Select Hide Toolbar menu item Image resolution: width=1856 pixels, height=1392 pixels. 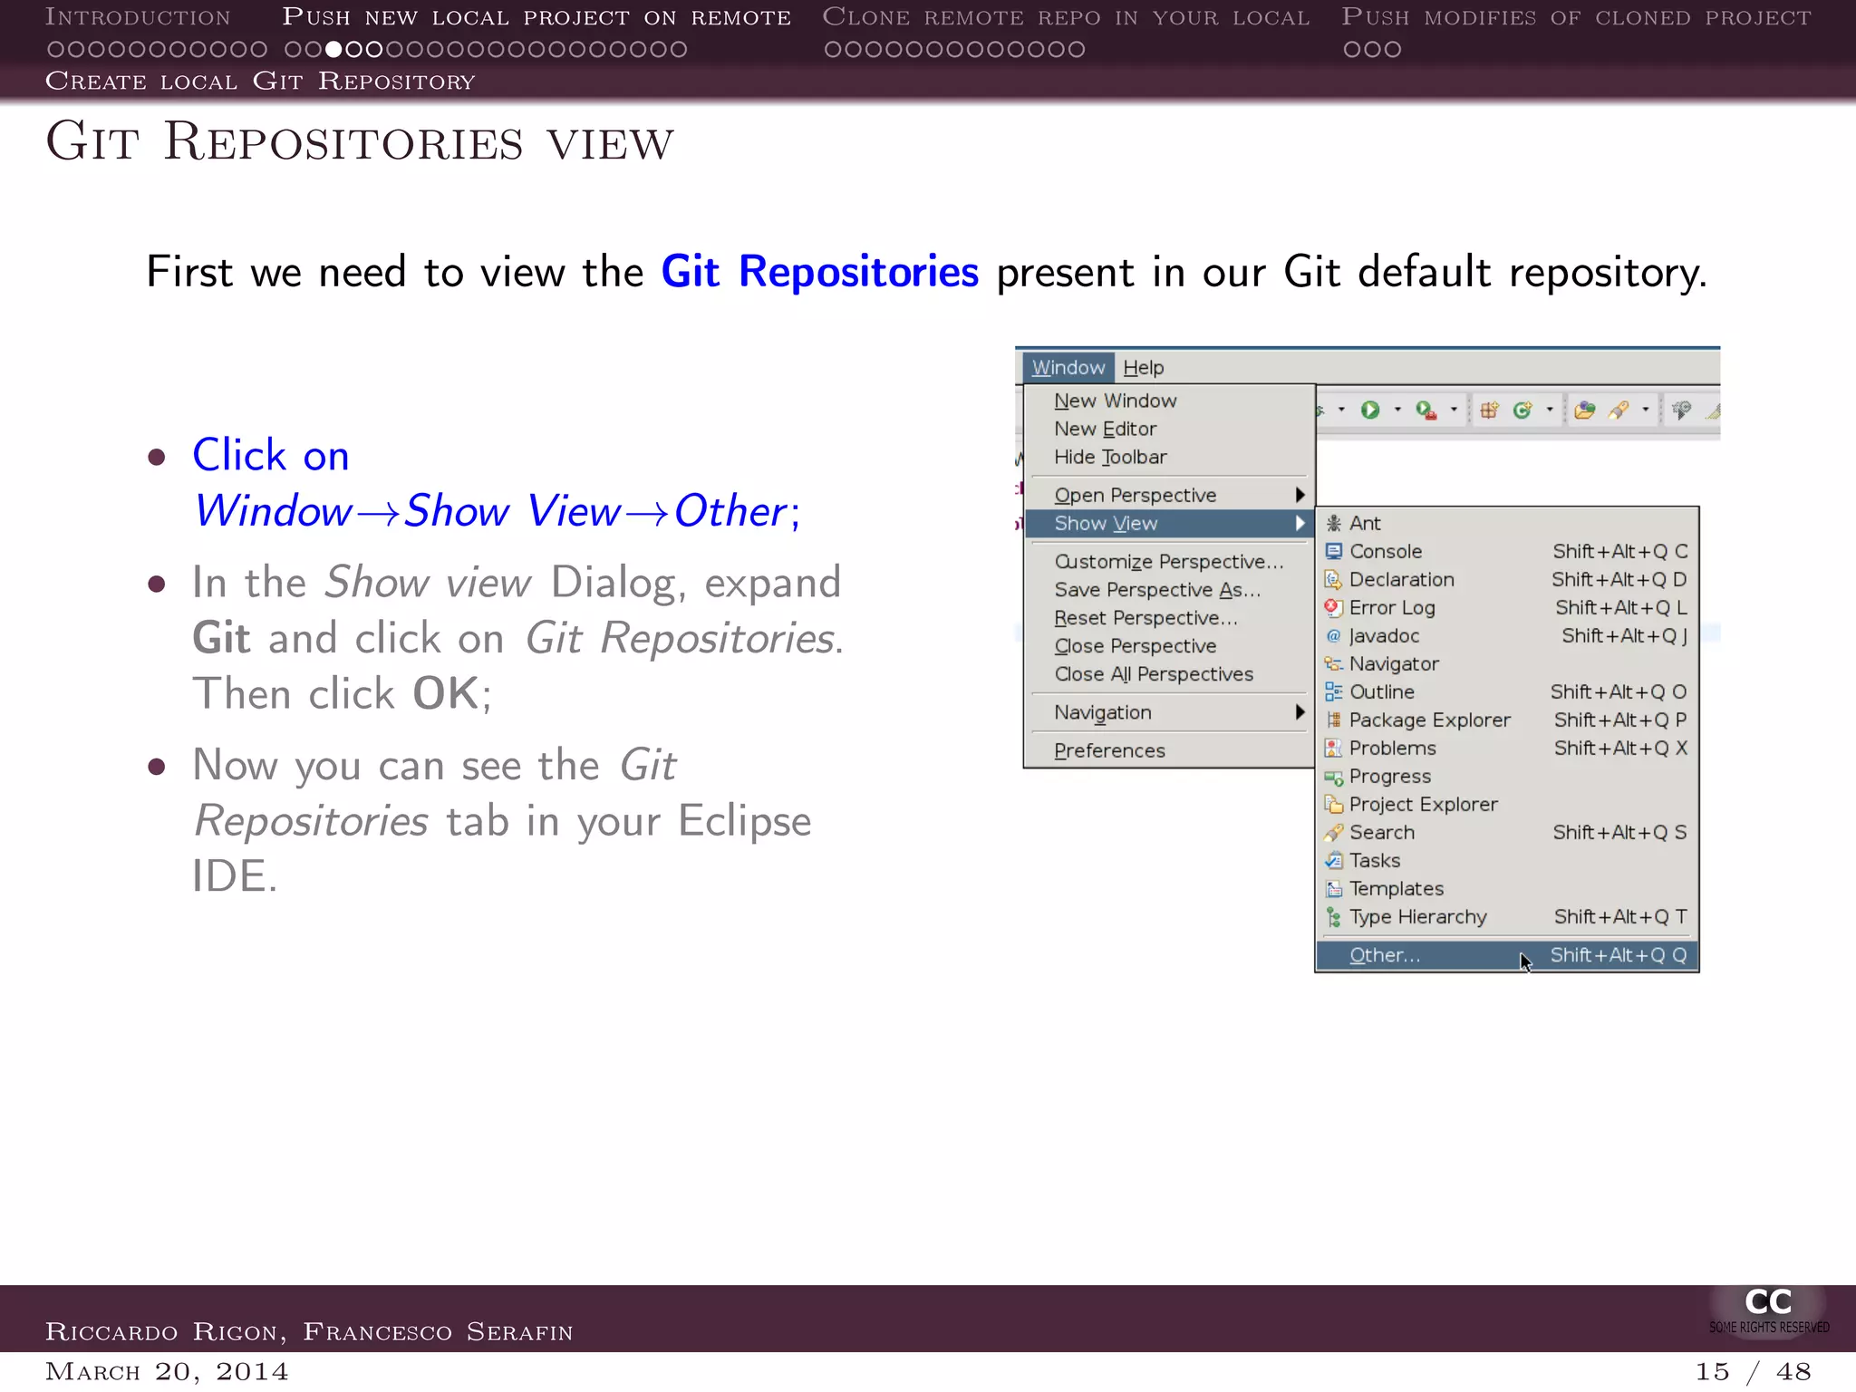tap(1169, 457)
